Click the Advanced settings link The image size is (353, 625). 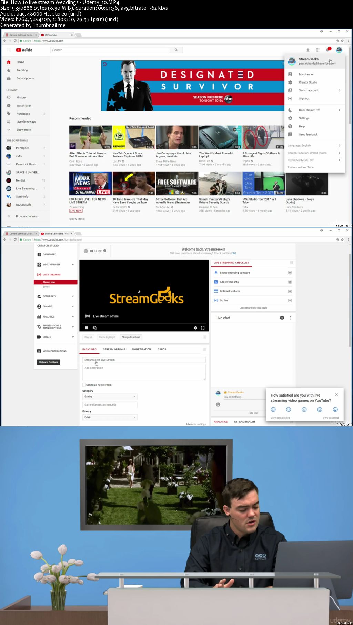196,424
